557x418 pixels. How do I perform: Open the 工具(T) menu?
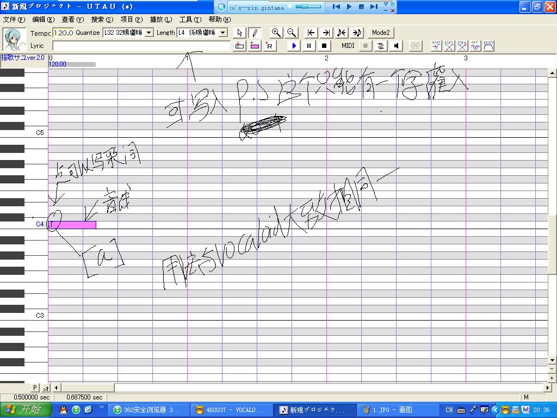point(190,20)
